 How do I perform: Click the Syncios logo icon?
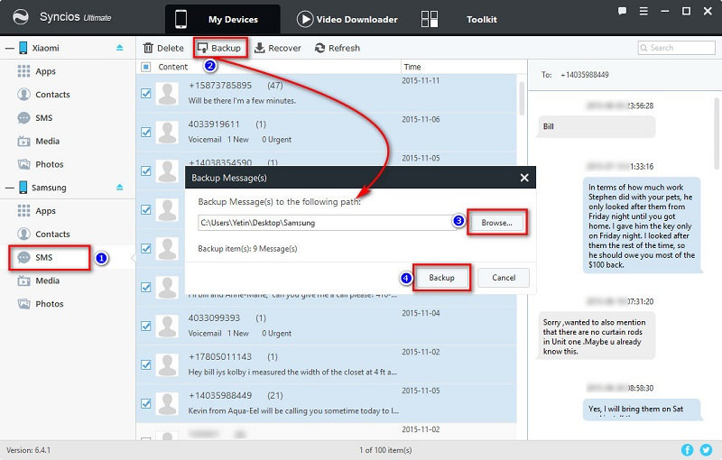(x=20, y=17)
